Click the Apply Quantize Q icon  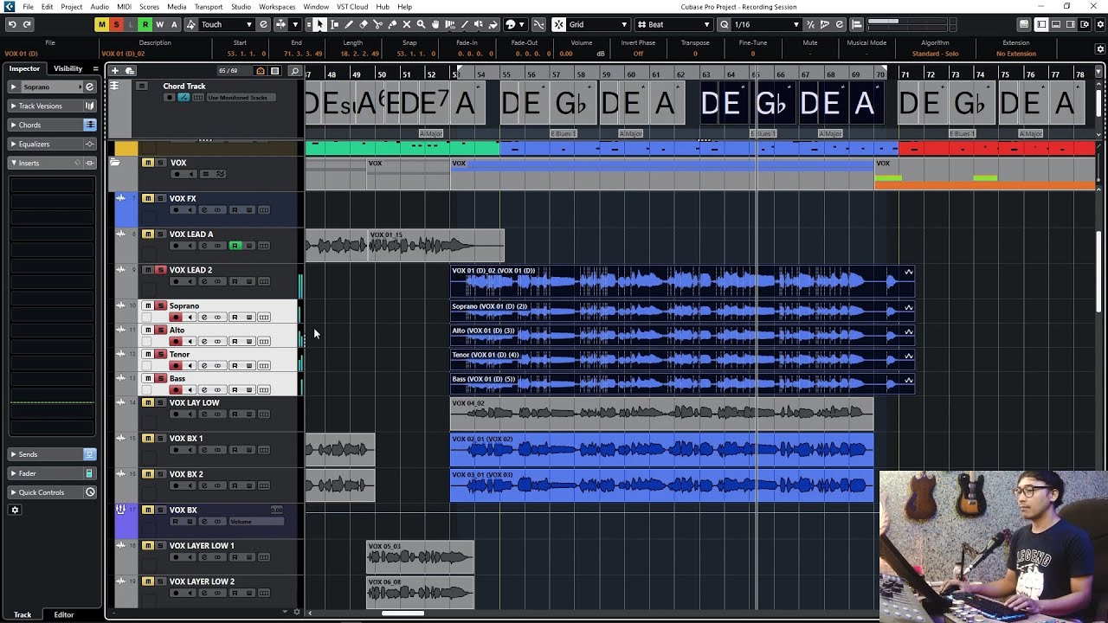pyautogui.click(x=725, y=24)
